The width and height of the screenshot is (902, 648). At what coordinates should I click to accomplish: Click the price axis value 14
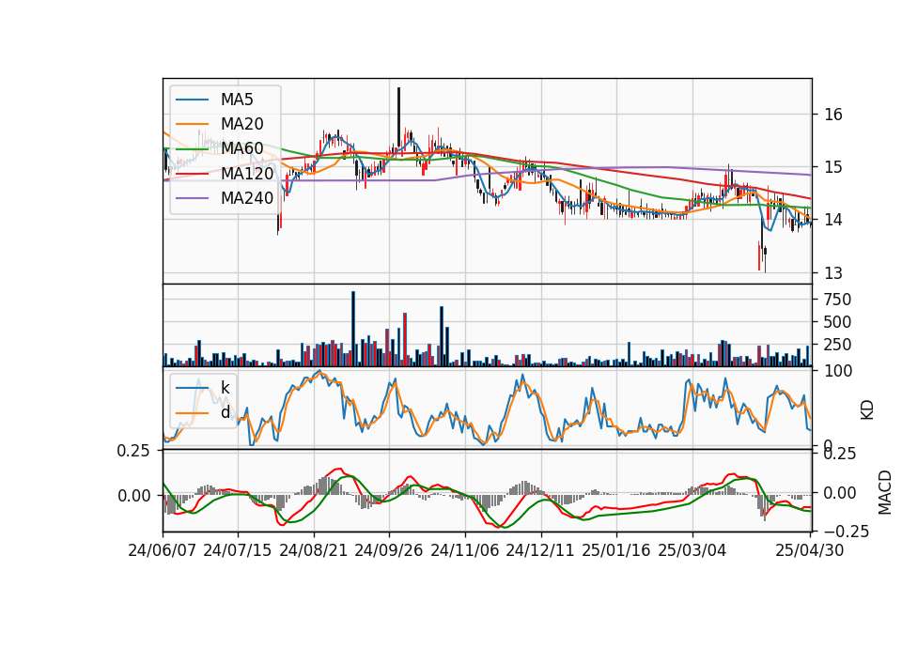click(833, 220)
